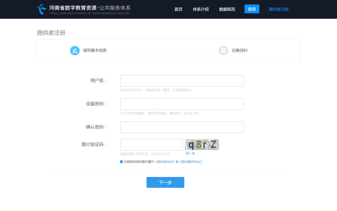Open the 首页 menu item
The width and height of the screenshot is (337, 211).
pos(178,9)
